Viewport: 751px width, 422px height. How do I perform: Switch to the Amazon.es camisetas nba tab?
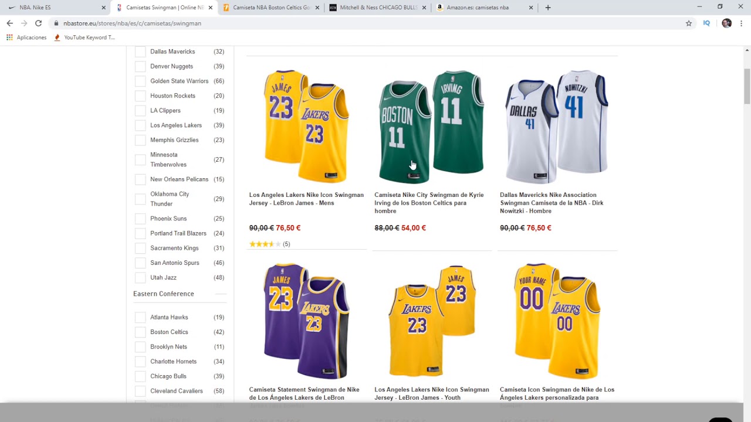pos(484,8)
